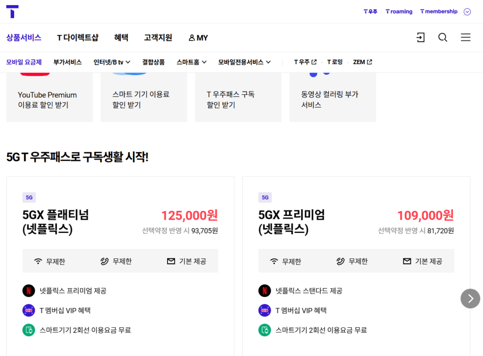Select T 다이렉트샵 main menu
The height and width of the screenshot is (356, 483).
pyautogui.click(x=78, y=38)
